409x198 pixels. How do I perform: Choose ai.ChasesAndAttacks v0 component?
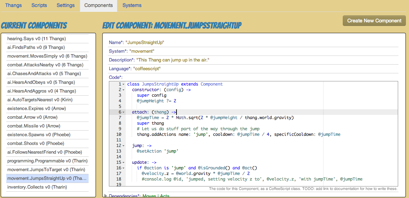point(48,74)
